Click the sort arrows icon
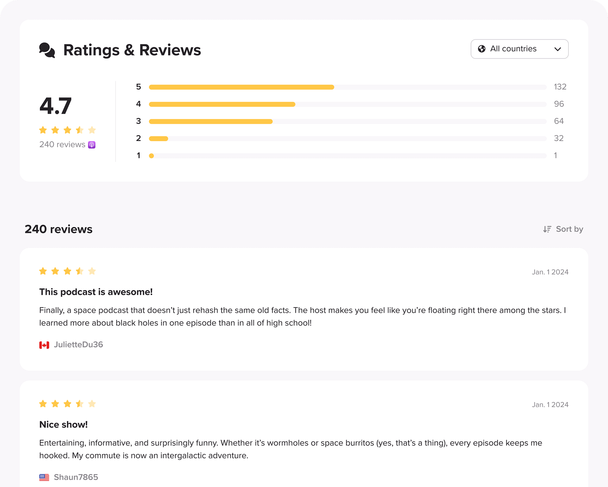The width and height of the screenshot is (608, 487). (x=547, y=229)
